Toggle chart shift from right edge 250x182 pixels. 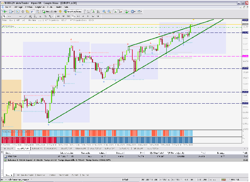point(120,11)
